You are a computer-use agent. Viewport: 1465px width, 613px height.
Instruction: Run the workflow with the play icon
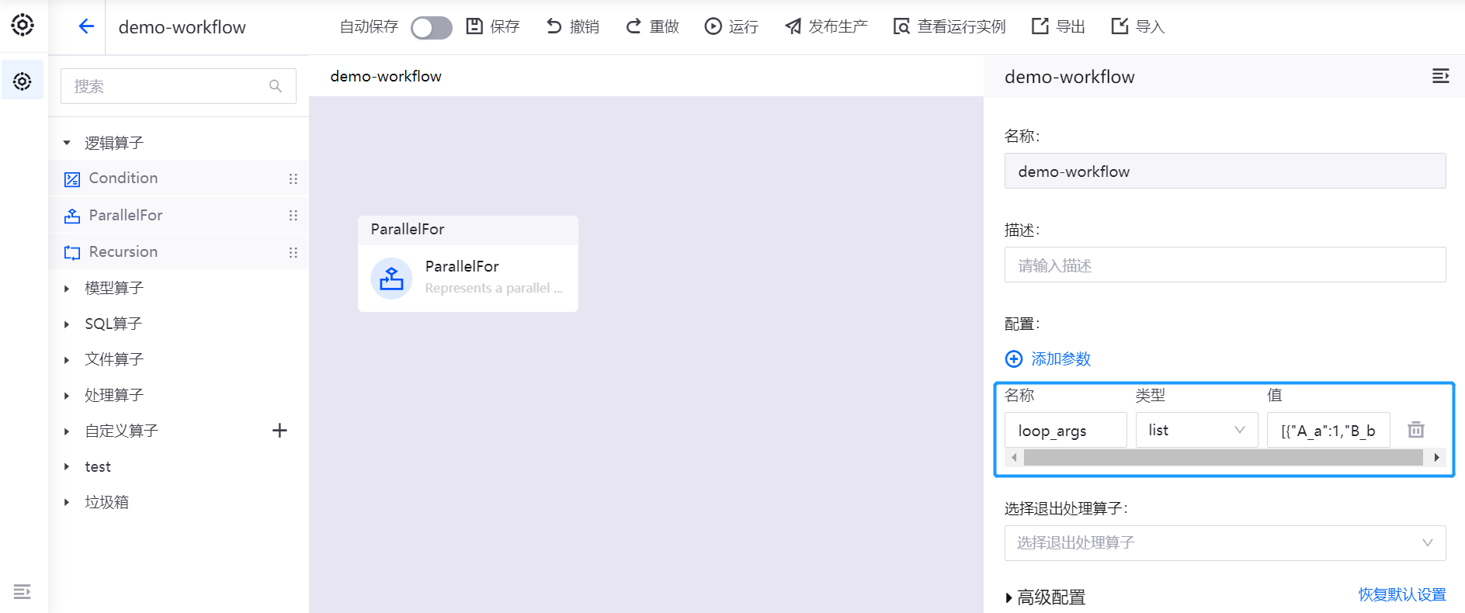(713, 26)
